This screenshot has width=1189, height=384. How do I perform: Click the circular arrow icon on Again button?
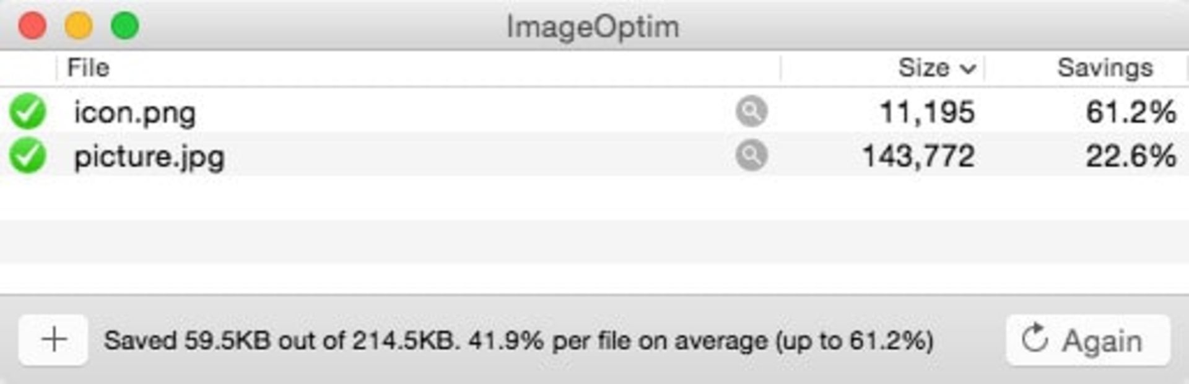click(1034, 338)
